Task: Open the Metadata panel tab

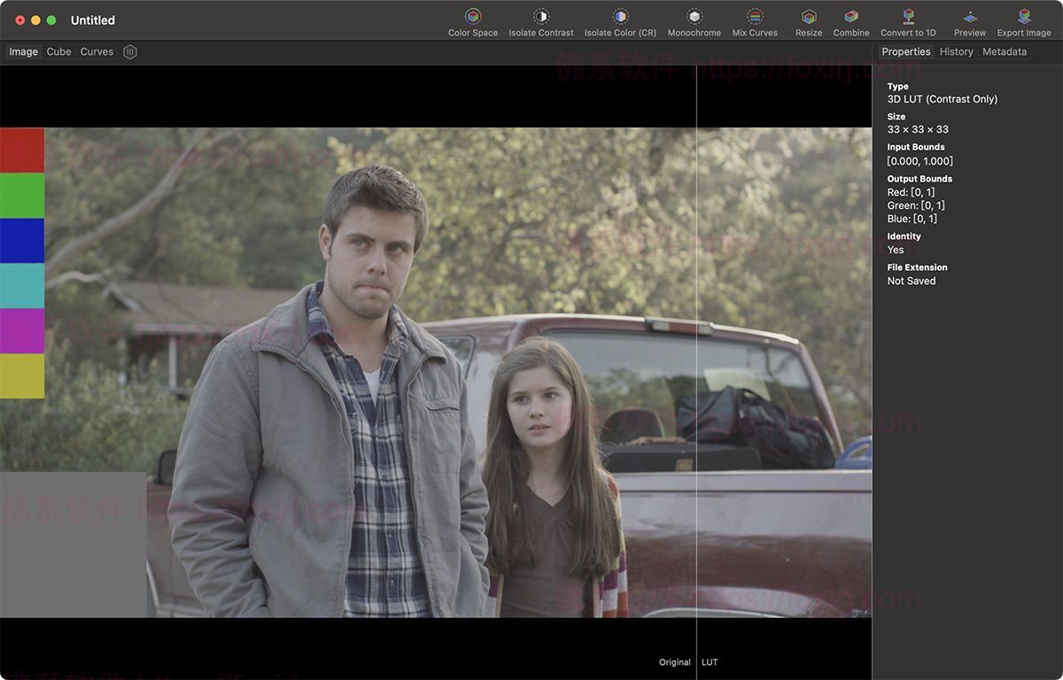Action: (x=1005, y=52)
